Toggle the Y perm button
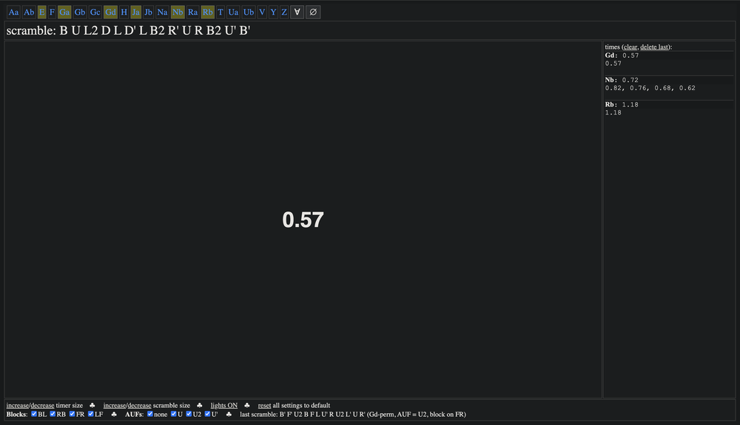 pos(273,12)
